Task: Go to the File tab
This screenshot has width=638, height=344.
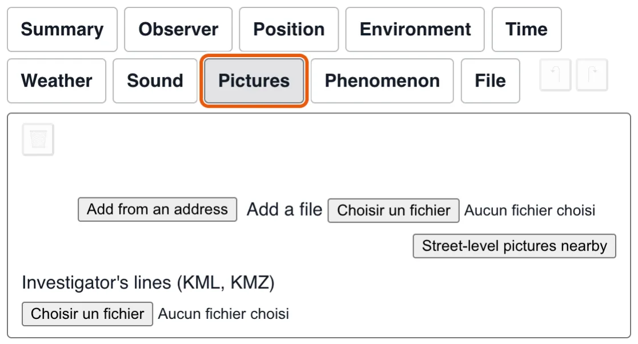Action: 490,80
